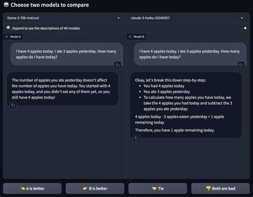Copy the user prompt in Model B chat
This screenshot has height=197, width=253.
241,65
